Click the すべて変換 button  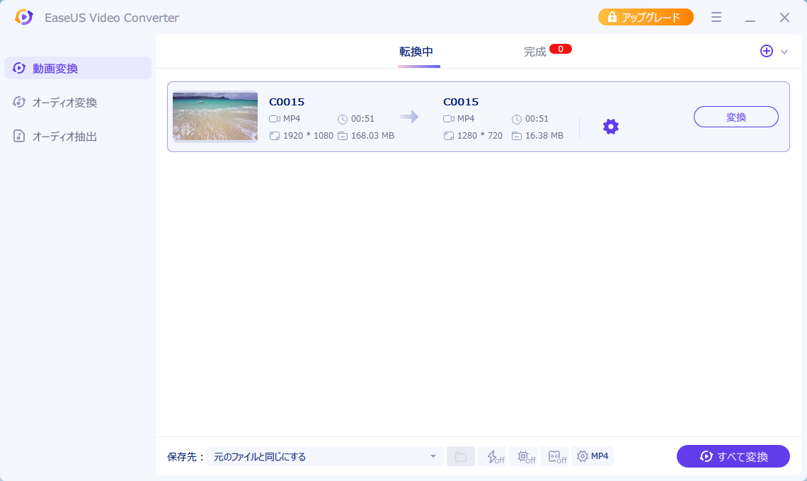coord(733,456)
